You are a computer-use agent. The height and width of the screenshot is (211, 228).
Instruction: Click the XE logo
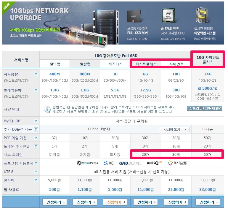(x=109, y=163)
